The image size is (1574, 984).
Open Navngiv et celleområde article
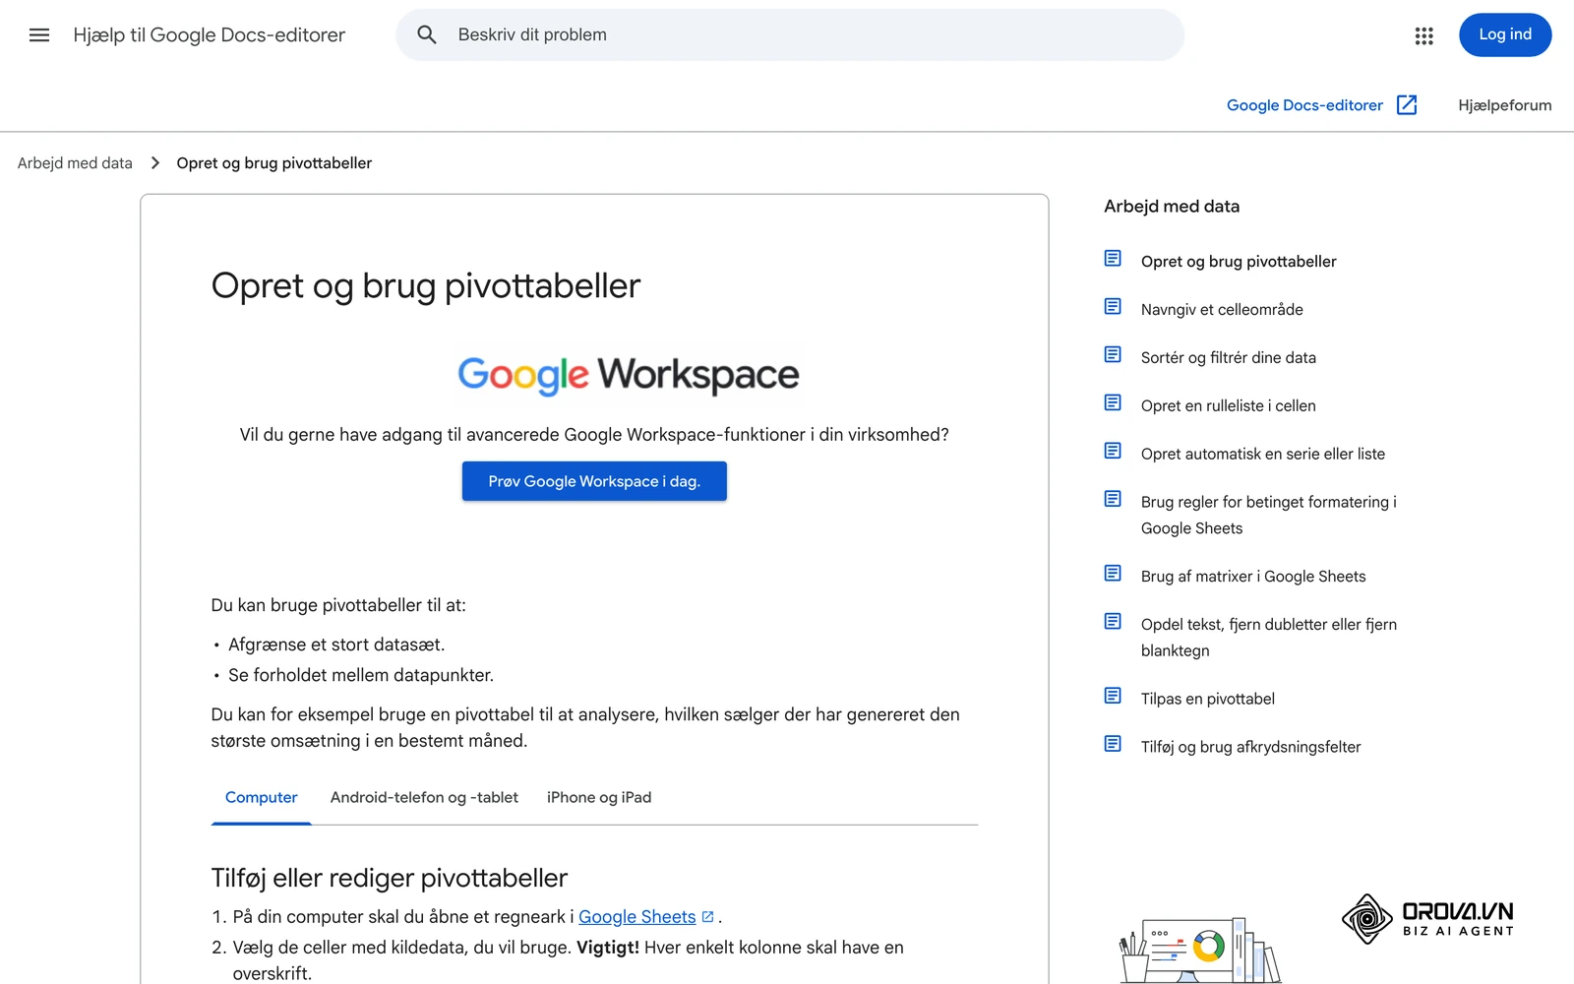tap(1222, 309)
